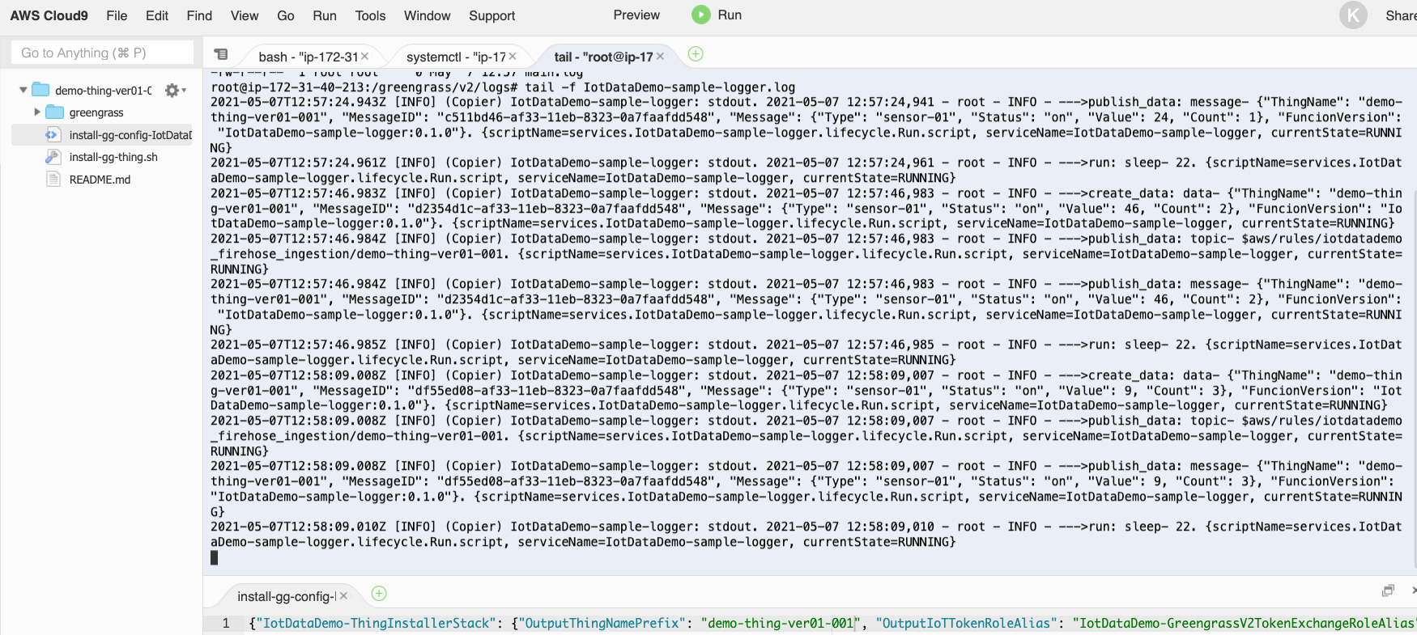Click the bottom pane maximize icon
The height and width of the screenshot is (635, 1417).
click(1388, 591)
